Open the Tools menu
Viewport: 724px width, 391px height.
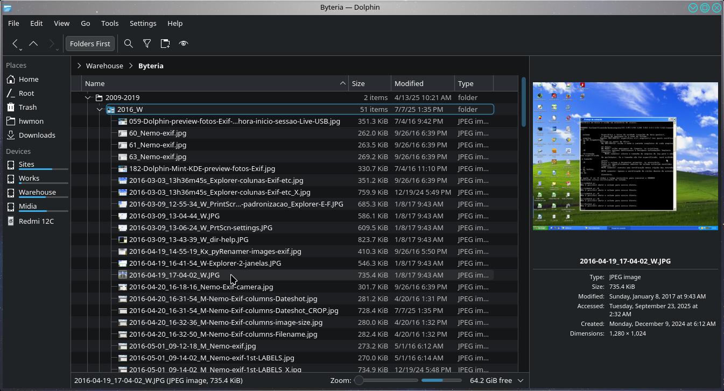click(109, 23)
